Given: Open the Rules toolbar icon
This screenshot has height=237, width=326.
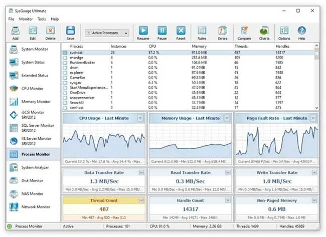Looking at the screenshot, I should point(202,33).
